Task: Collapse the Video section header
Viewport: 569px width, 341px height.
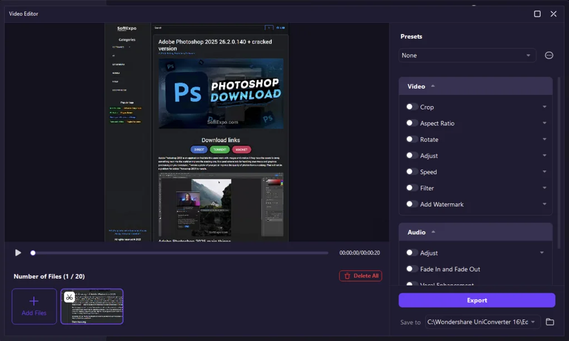Action: (432, 87)
